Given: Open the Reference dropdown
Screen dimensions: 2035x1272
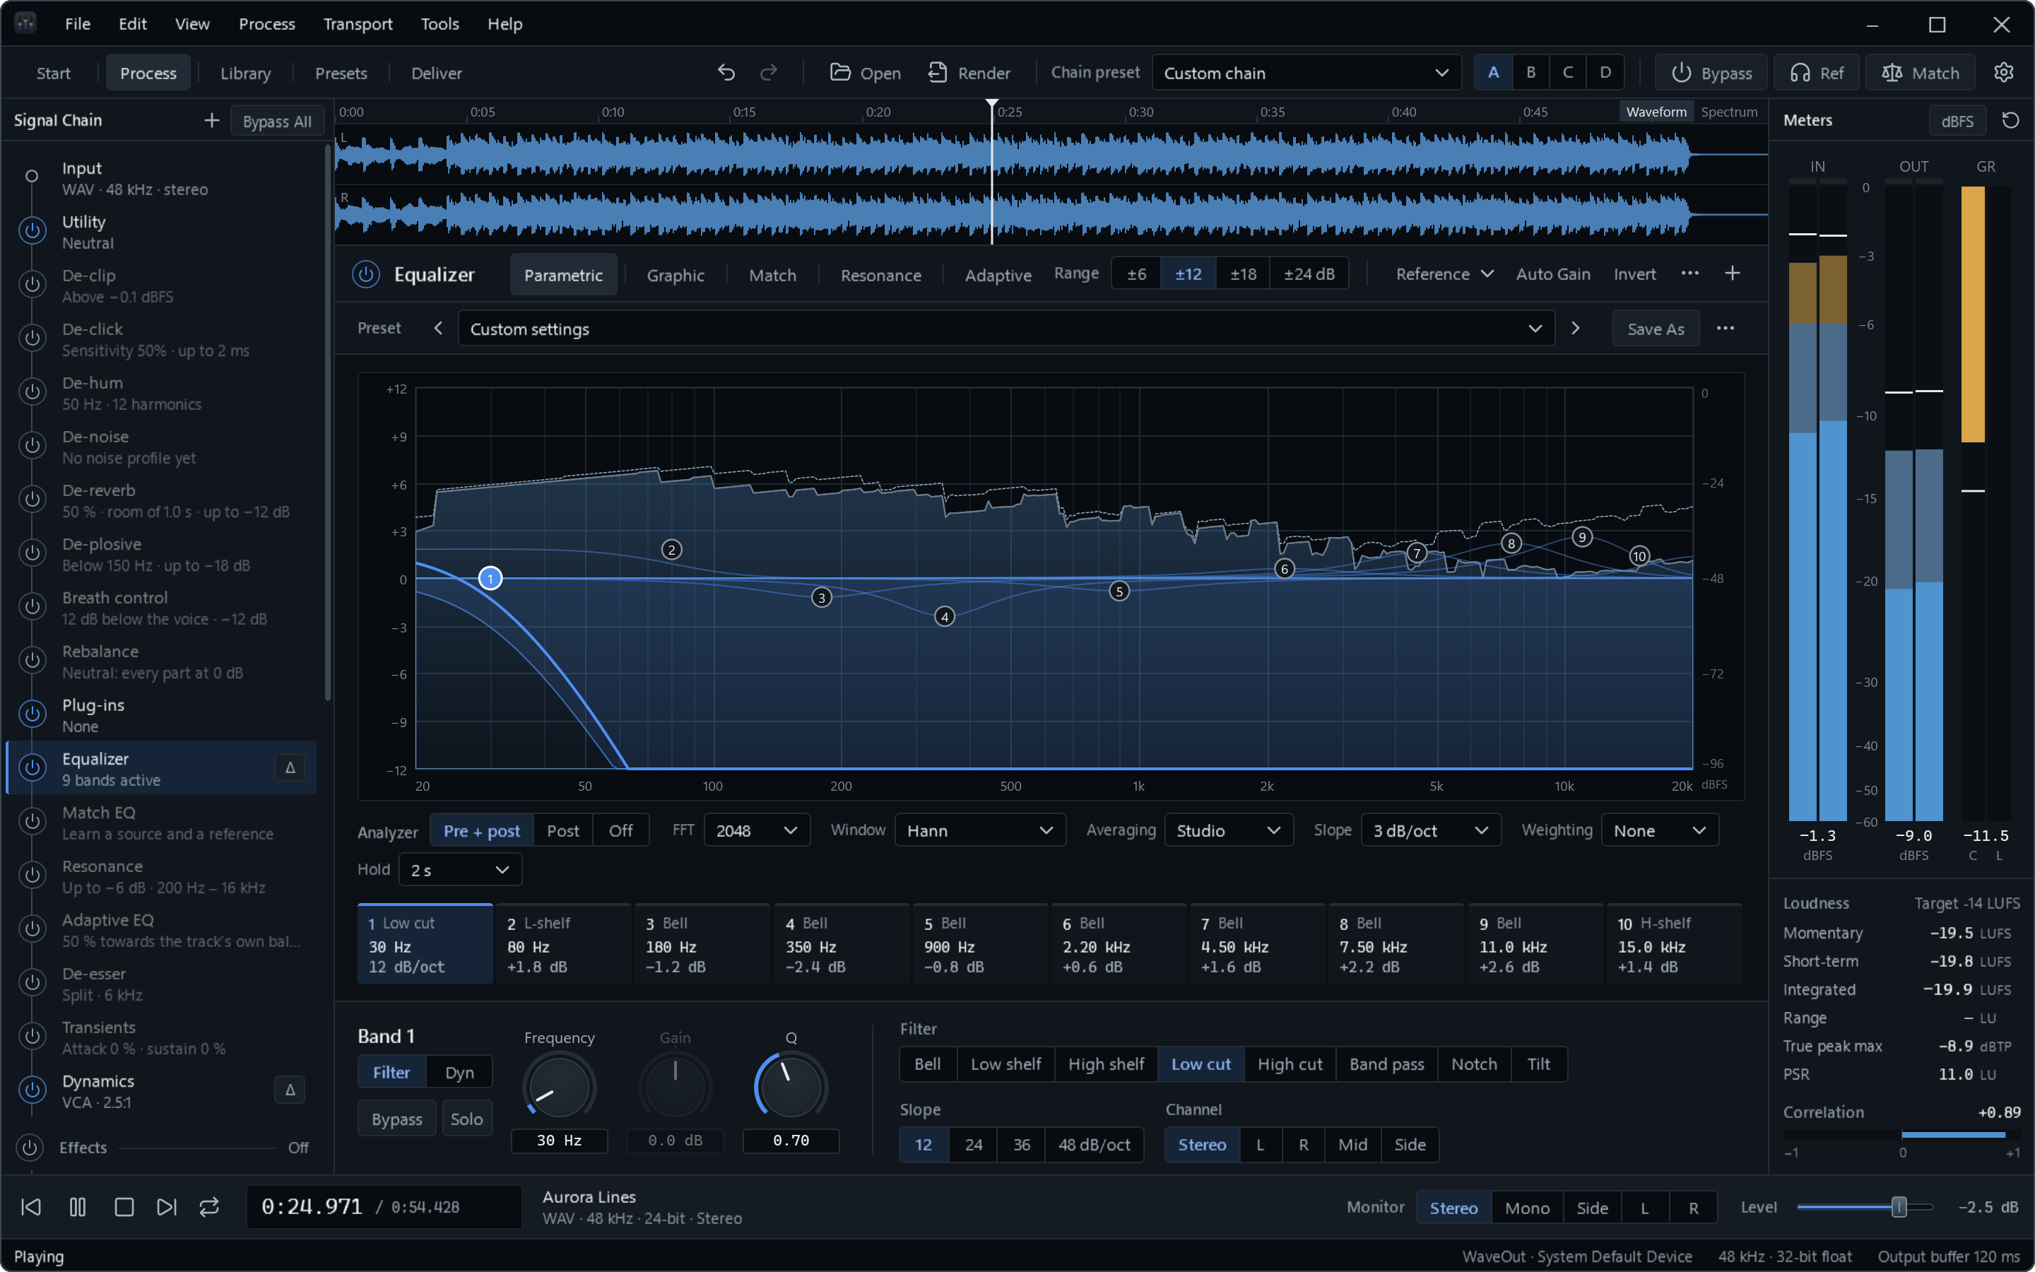Looking at the screenshot, I should pyautogui.click(x=1444, y=273).
